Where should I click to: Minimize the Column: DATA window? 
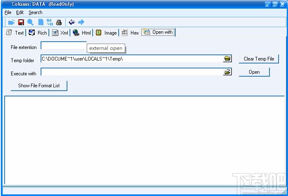coord(267,4)
